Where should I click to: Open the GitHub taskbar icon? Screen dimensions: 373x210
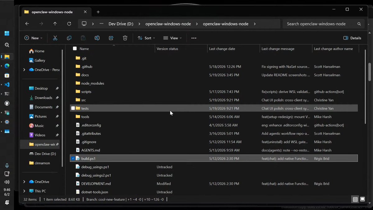[x=7, y=103]
